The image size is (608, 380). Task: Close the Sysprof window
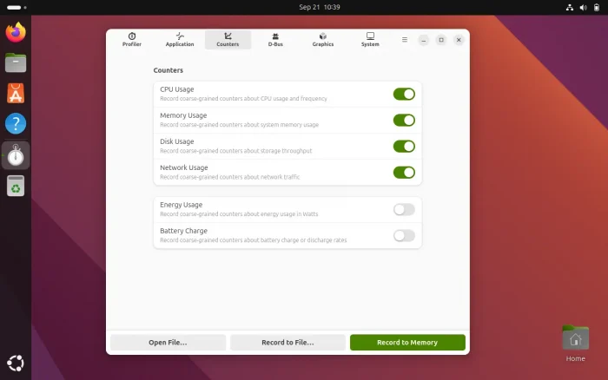pyautogui.click(x=459, y=40)
